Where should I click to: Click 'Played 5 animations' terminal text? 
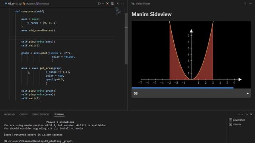[x=60, y=122]
